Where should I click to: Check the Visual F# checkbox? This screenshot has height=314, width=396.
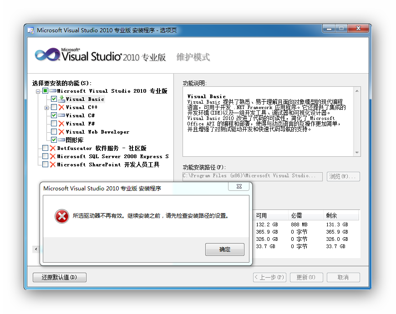(x=54, y=123)
